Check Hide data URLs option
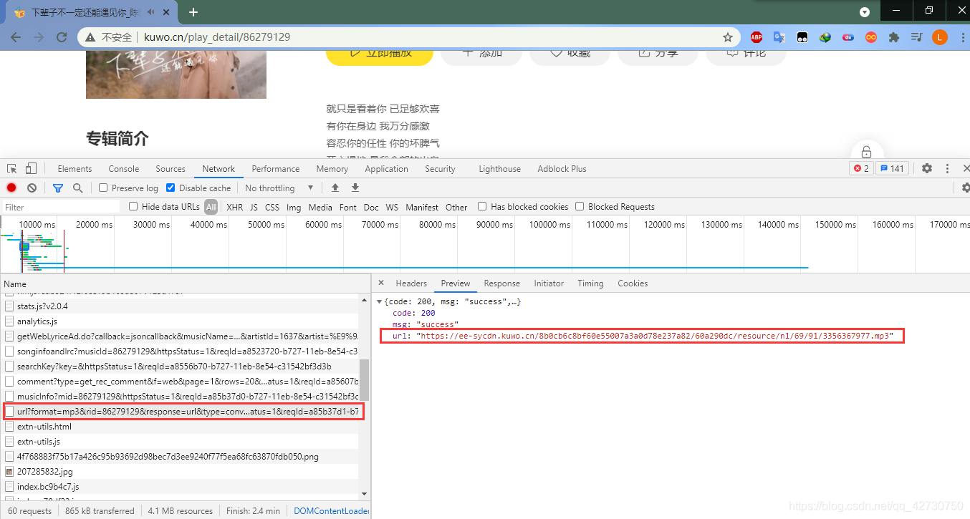The image size is (970, 519). tap(133, 206)
